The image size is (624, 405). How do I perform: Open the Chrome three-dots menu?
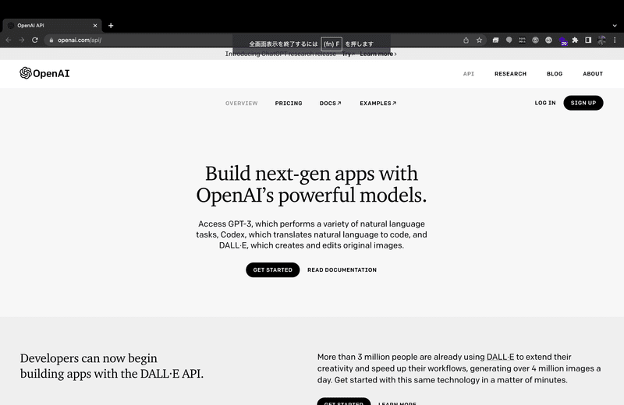(615, 40)
